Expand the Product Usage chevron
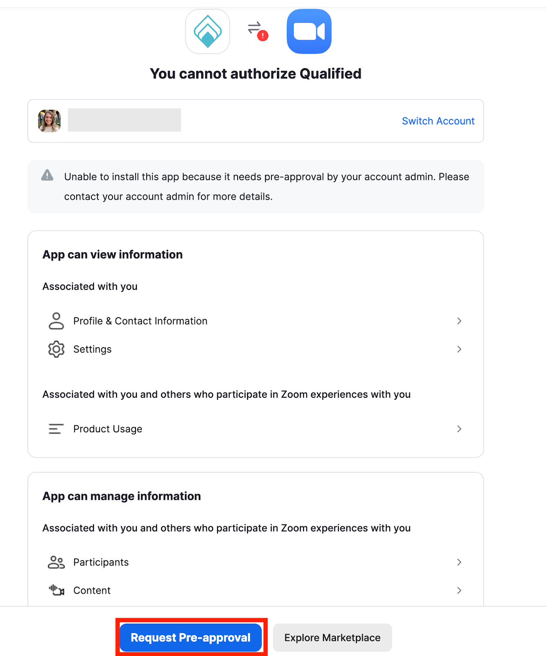The image size is (546, 656). [x=459, y=429]
